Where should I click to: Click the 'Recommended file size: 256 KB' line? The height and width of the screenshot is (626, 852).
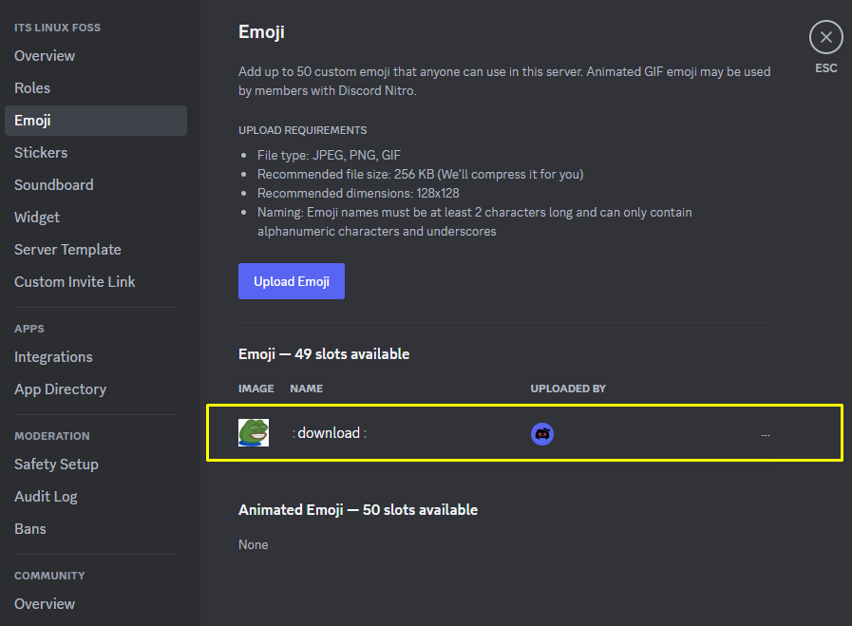pyautogui.click(x=420, y=175)
